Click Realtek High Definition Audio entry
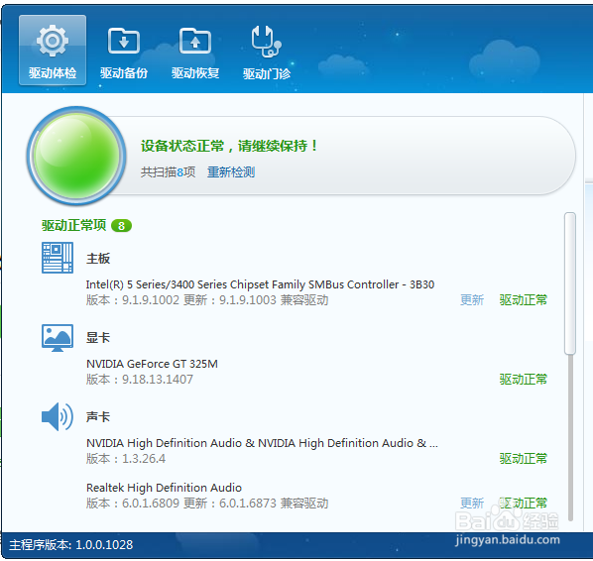The image size is (593, 561). [x=165, y=488]
